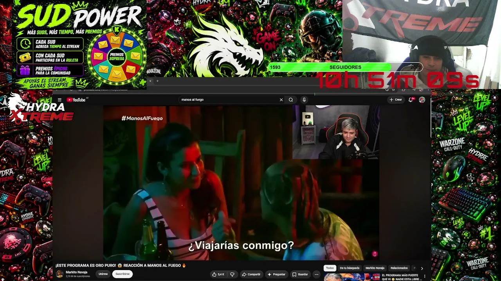Open the recommended video 'EL PROGRAMA MÁS FUERTE'
This screenshot has width=501, height=281.
tap(402, 277)
